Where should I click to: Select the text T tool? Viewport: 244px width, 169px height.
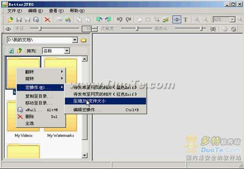185,20
